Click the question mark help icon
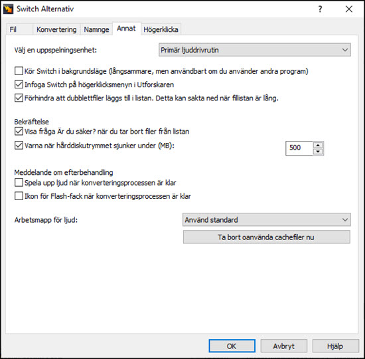The height and width of the screenshot is (359, 365). coord(320,9)
